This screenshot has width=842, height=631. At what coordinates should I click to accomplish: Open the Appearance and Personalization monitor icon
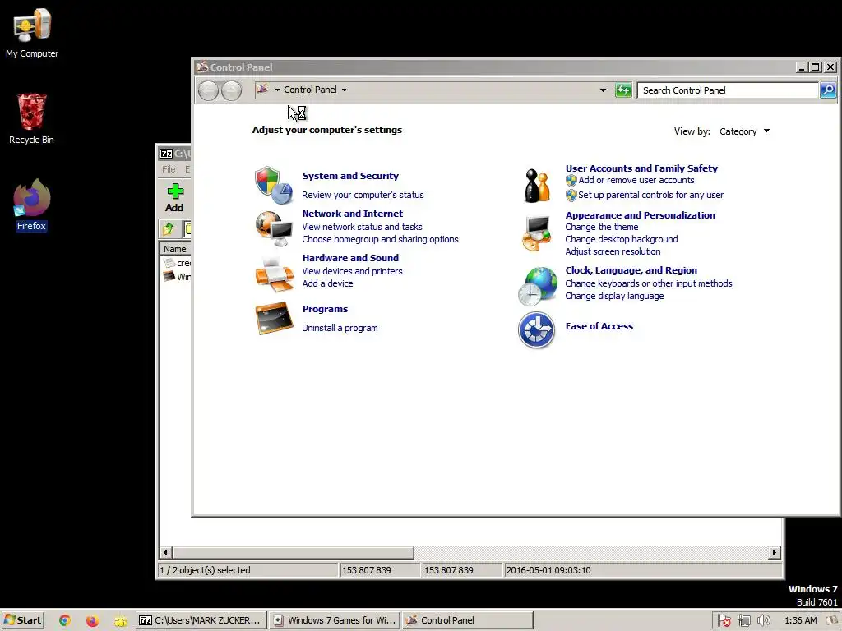coord(536,233)
